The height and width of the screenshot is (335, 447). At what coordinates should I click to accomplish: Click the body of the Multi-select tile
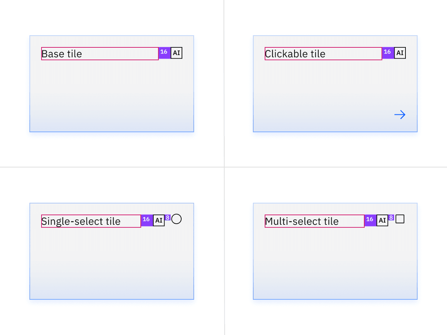click(335, 262)
